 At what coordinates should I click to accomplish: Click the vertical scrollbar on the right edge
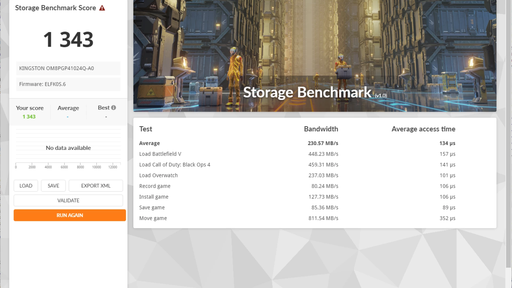coord(509,133)
